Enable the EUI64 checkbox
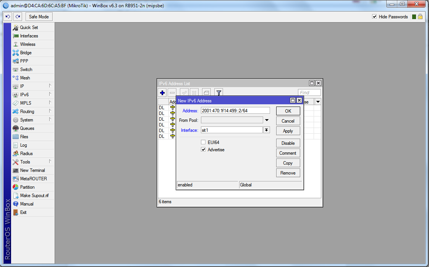The width and height of the screenshot is (429, 267). (x=203, y=142)
